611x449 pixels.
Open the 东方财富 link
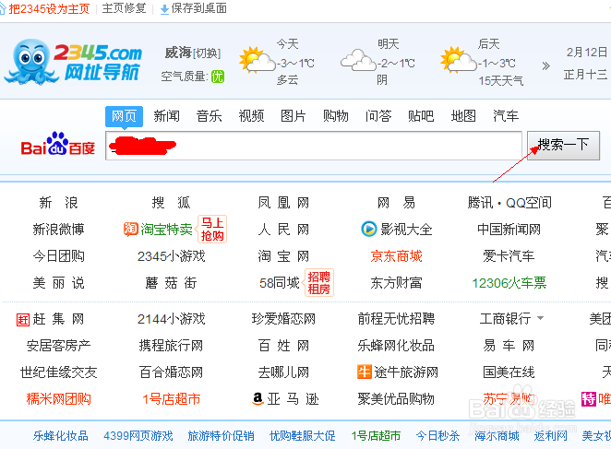(x=396, y=283)
